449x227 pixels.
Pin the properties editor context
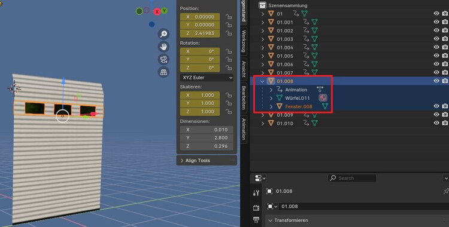446,191
